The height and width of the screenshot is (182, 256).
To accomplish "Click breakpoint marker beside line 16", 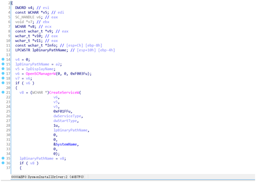I will 3,69.
